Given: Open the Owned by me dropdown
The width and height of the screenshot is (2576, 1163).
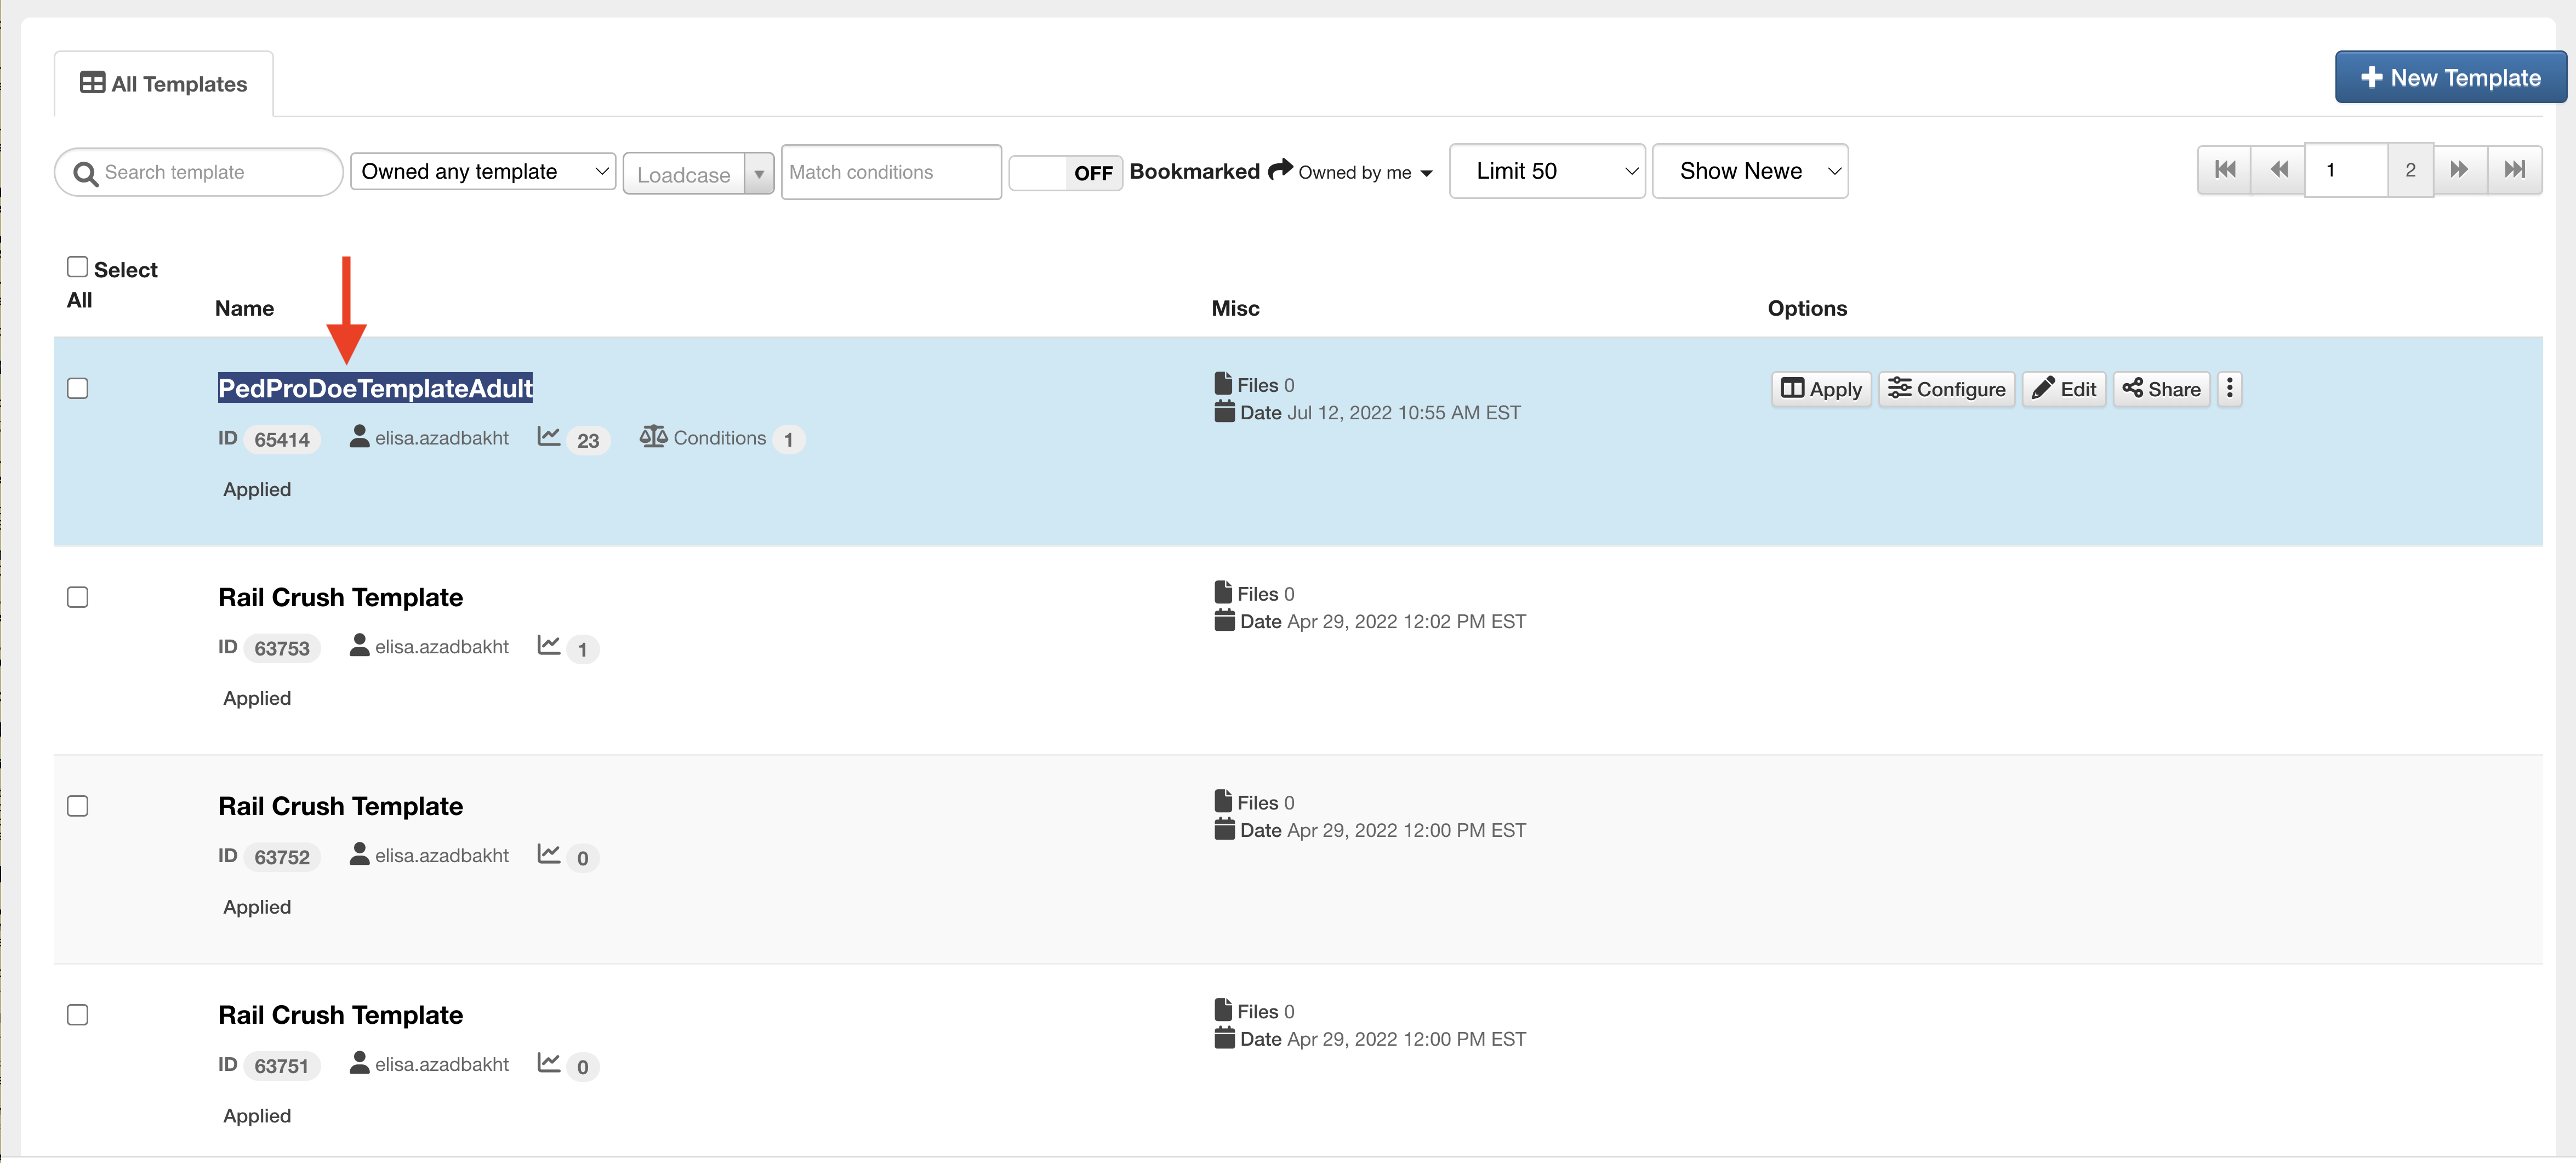Looking at the screenshot, I should click(1364, 172).
